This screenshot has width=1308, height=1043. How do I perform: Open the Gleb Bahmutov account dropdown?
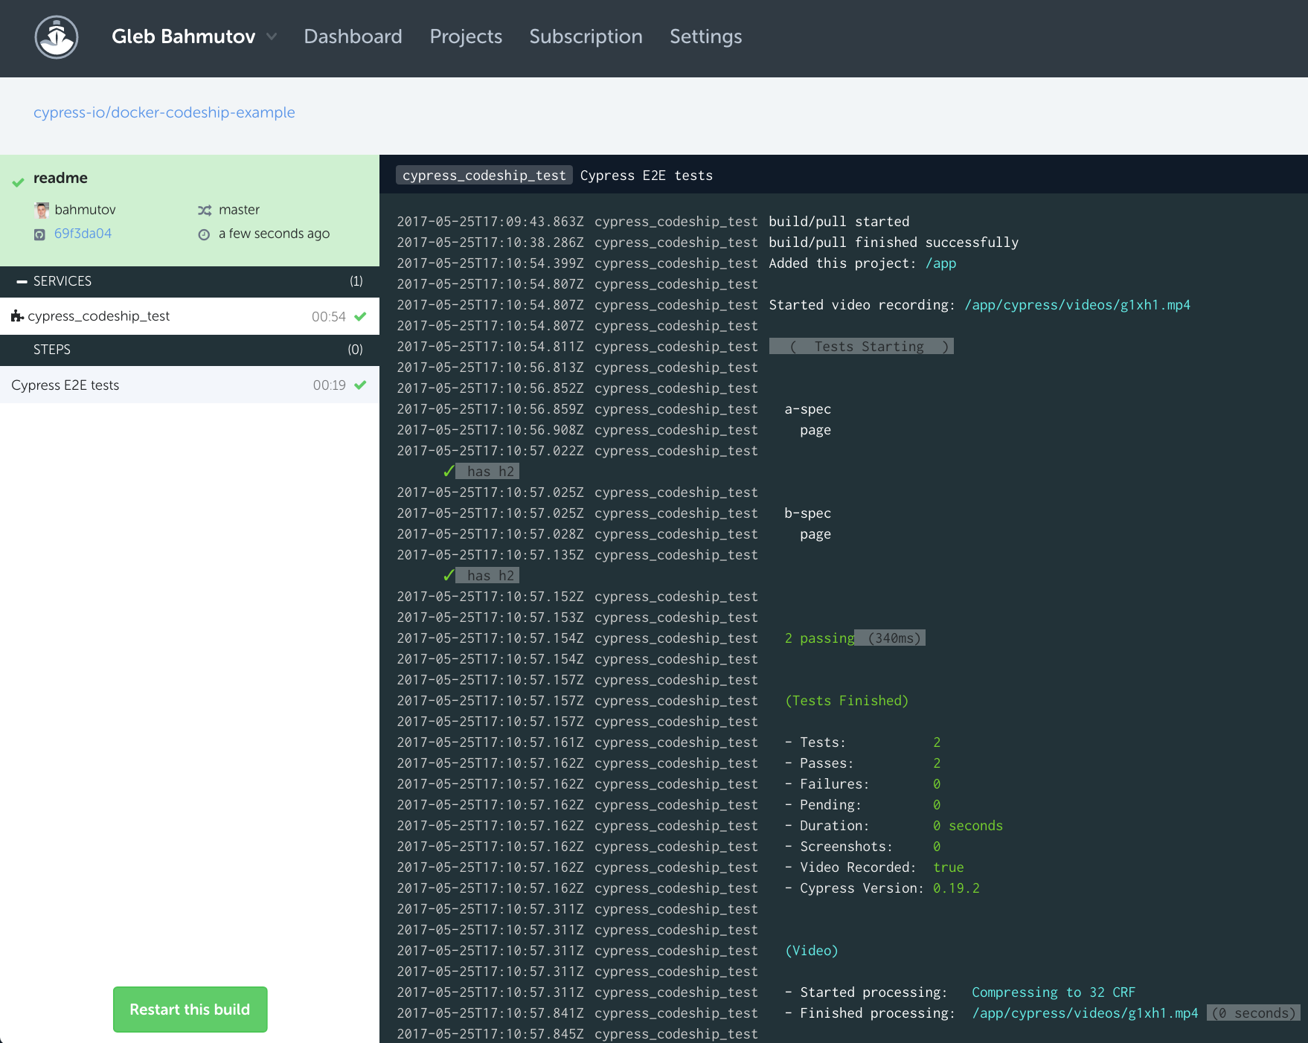pyautogui.click(x=194, y=36)
